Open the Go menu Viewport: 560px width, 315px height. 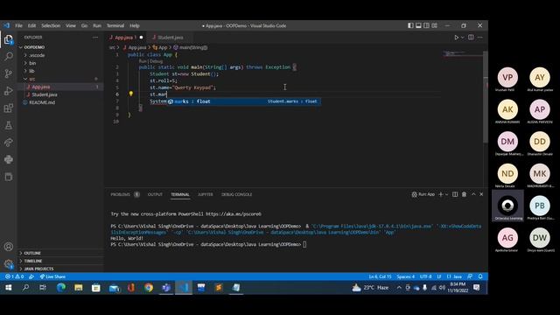[x=84, y=25]
